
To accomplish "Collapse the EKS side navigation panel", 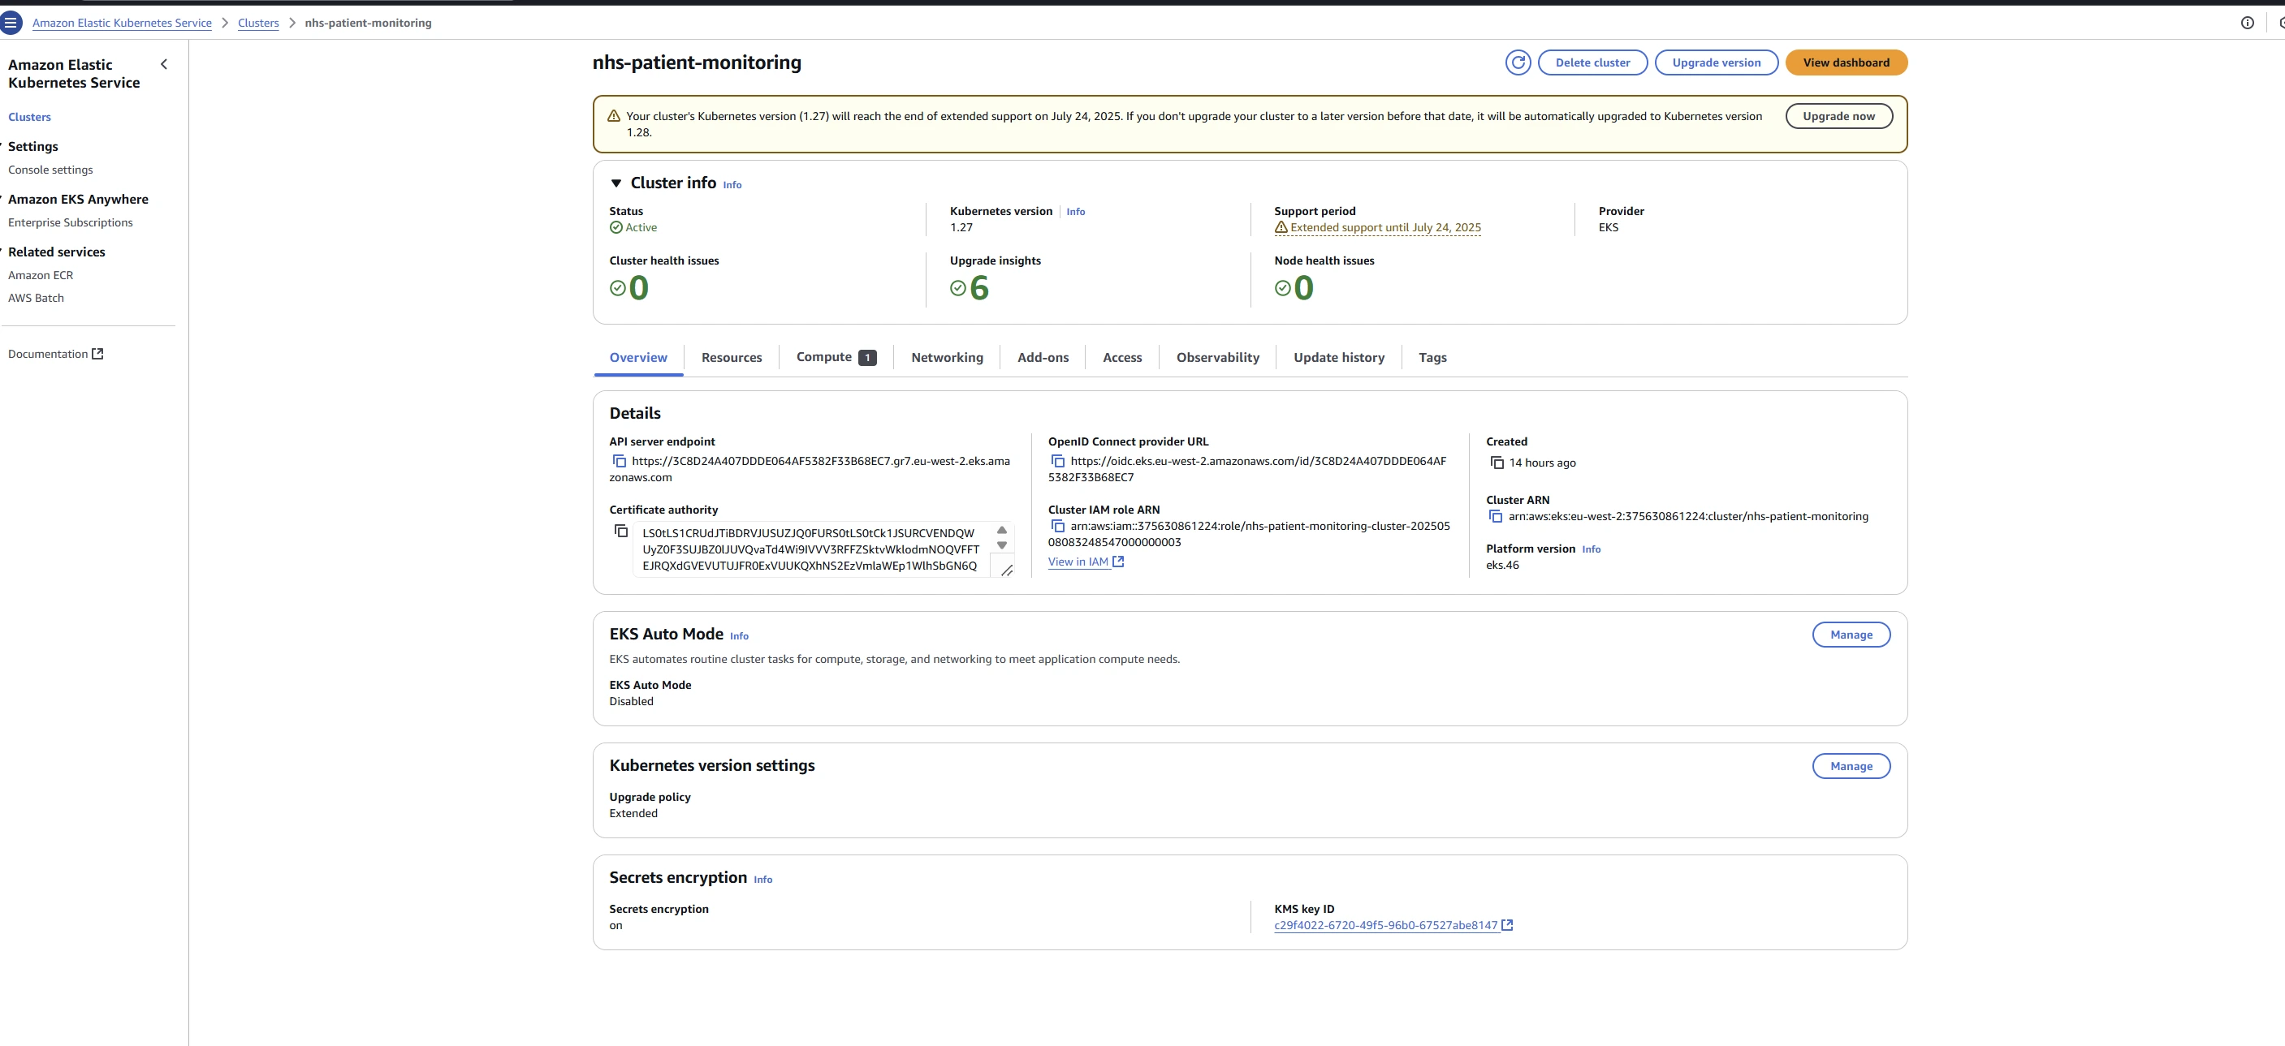I will [164, 65].
